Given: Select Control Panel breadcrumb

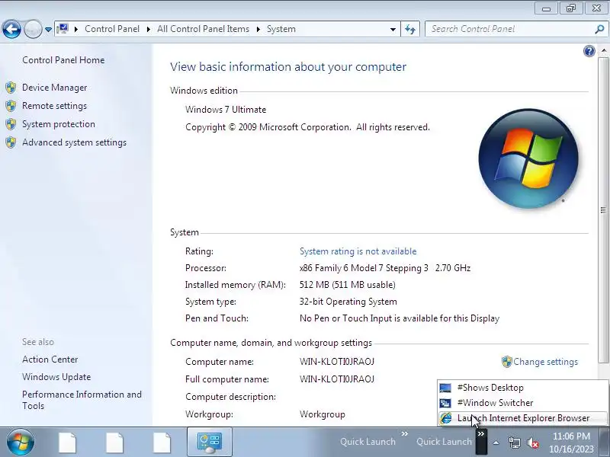Looking at the screenshot, I should (x=112, y=29).
